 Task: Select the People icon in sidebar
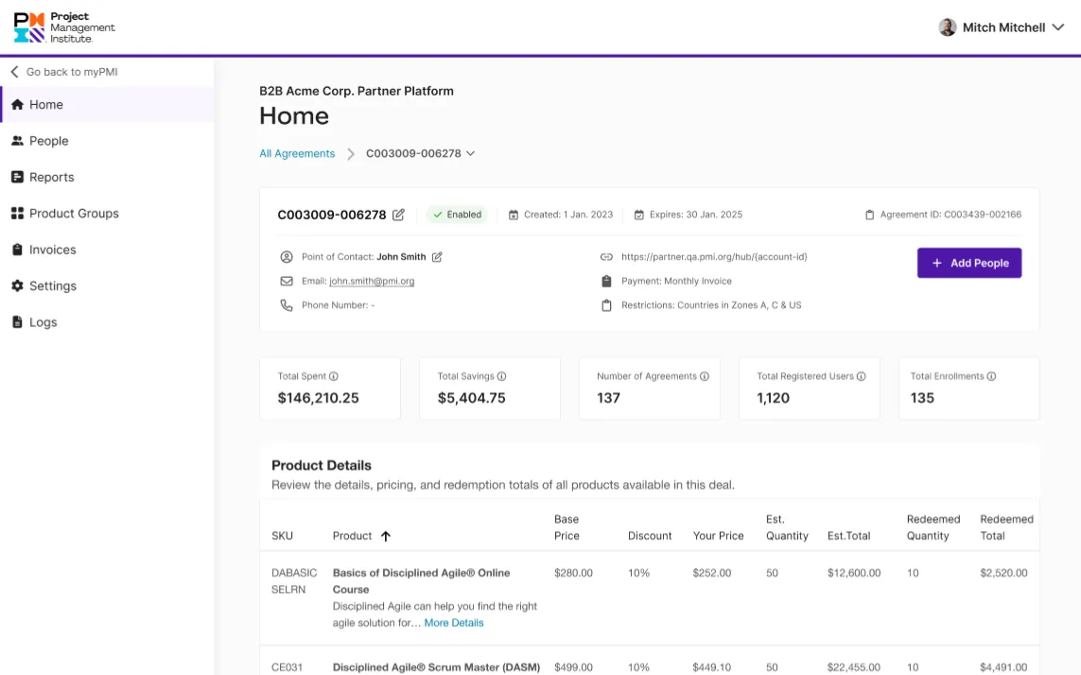coord(21,140)
